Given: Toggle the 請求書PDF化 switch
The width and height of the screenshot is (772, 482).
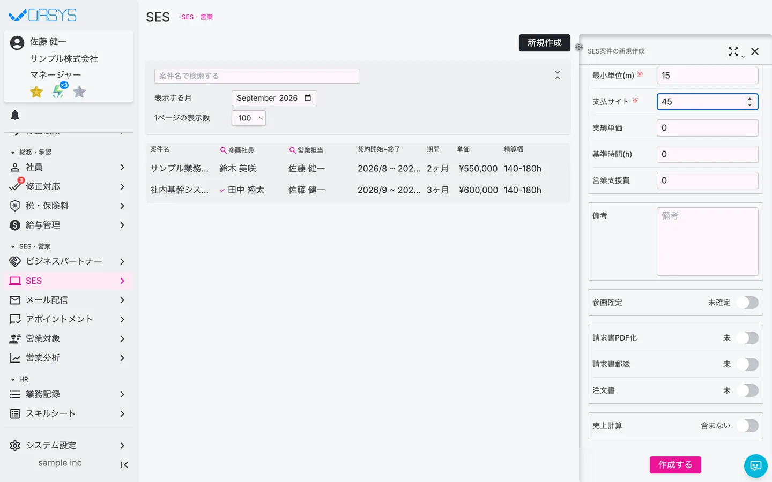Looking at the screenshot, I should point(747,338).
